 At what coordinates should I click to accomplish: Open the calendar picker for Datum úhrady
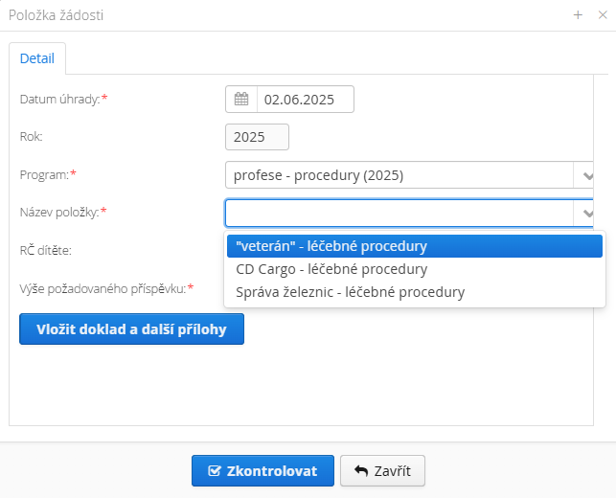(x=241, y=99)
